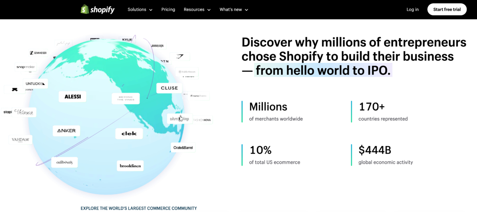Screen dimensions: 477x212
Task: Select the allbirds brand card
Action: coord(64,162)
